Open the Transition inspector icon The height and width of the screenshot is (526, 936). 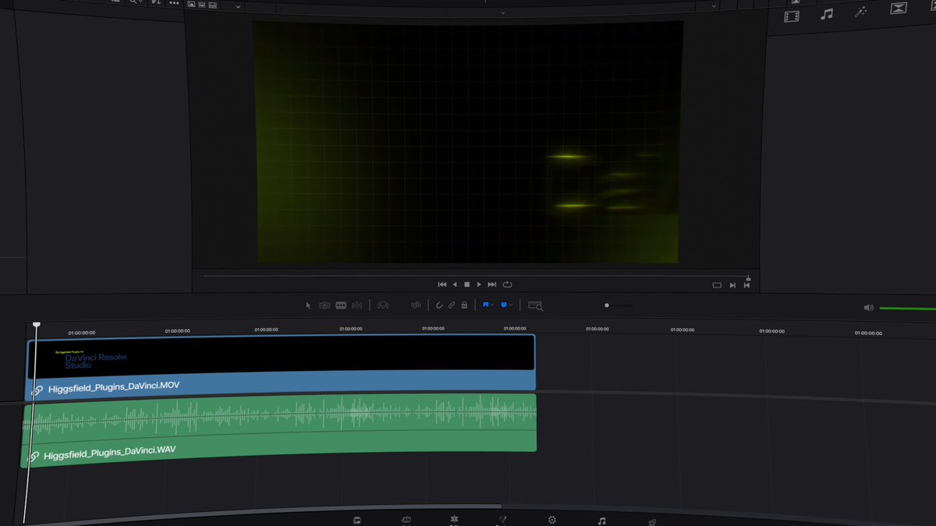[899, 9]
